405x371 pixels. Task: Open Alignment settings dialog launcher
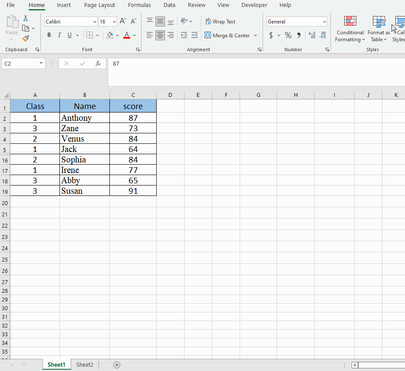[259, 50]
